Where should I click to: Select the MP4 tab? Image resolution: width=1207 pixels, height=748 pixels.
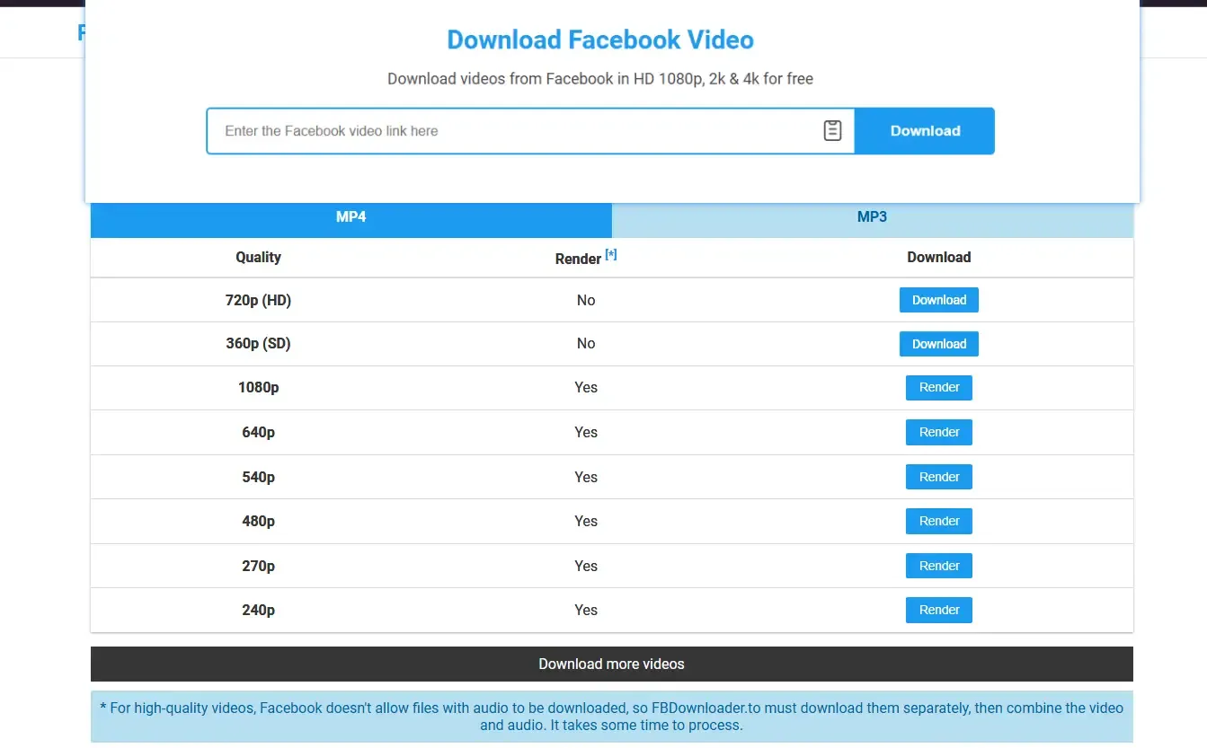351,216
